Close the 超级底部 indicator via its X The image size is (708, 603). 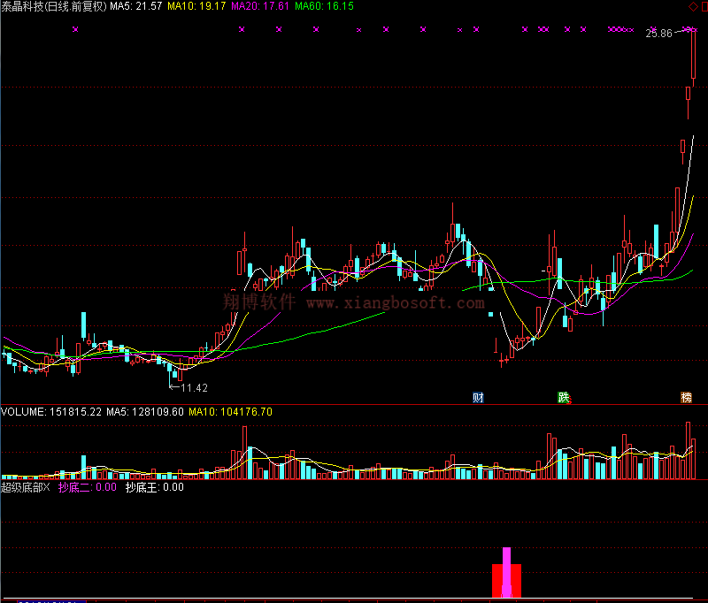[47, 487]
